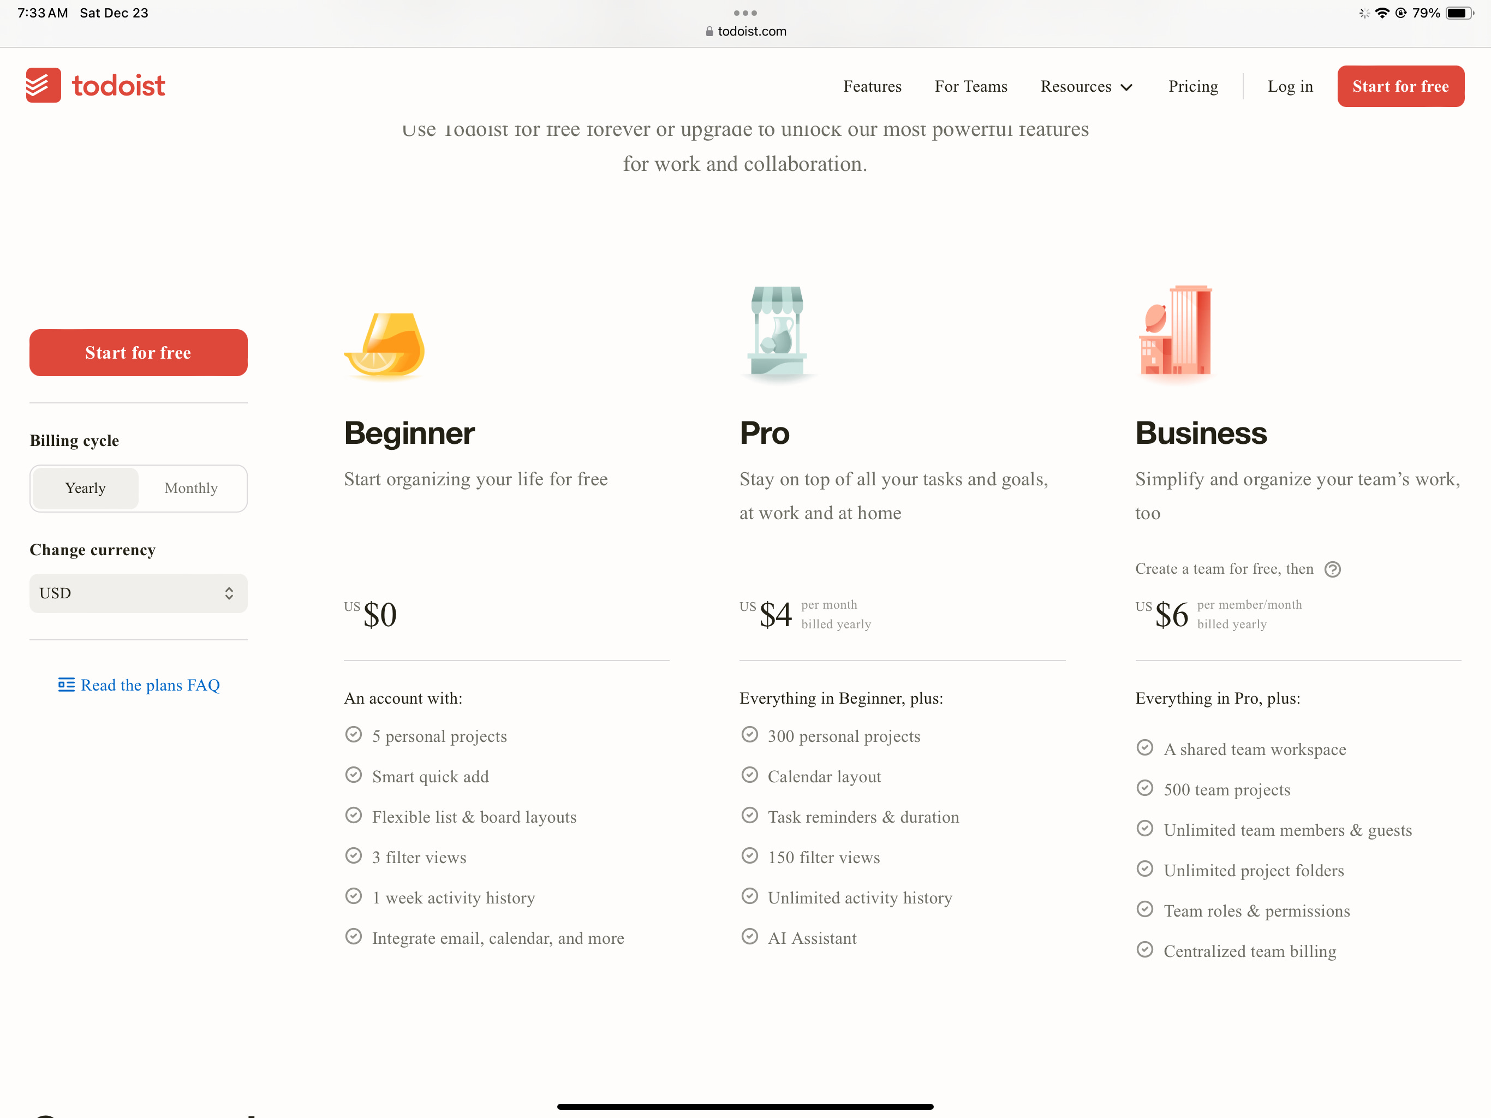Click the checkmark icon next to '300 personal projects'
Screen dimensions: 1491x1118
(749, 734)
